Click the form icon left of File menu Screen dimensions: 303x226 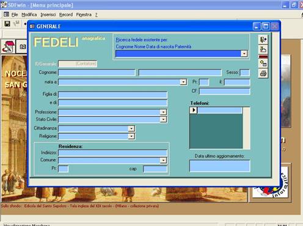[6, 15]
